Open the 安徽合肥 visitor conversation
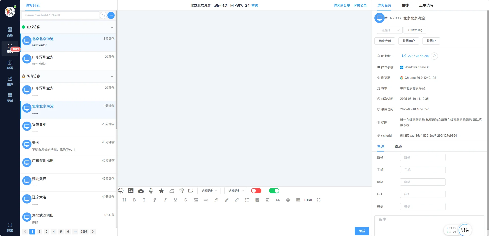489x236 pixels. coord(68,128)
